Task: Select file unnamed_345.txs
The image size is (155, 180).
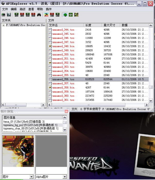Action: pyautogui.click(x=63, y=34)
